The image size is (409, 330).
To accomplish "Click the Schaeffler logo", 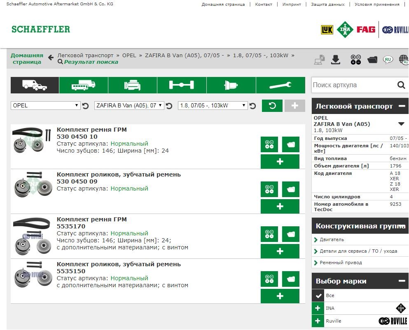I will 41,29.
